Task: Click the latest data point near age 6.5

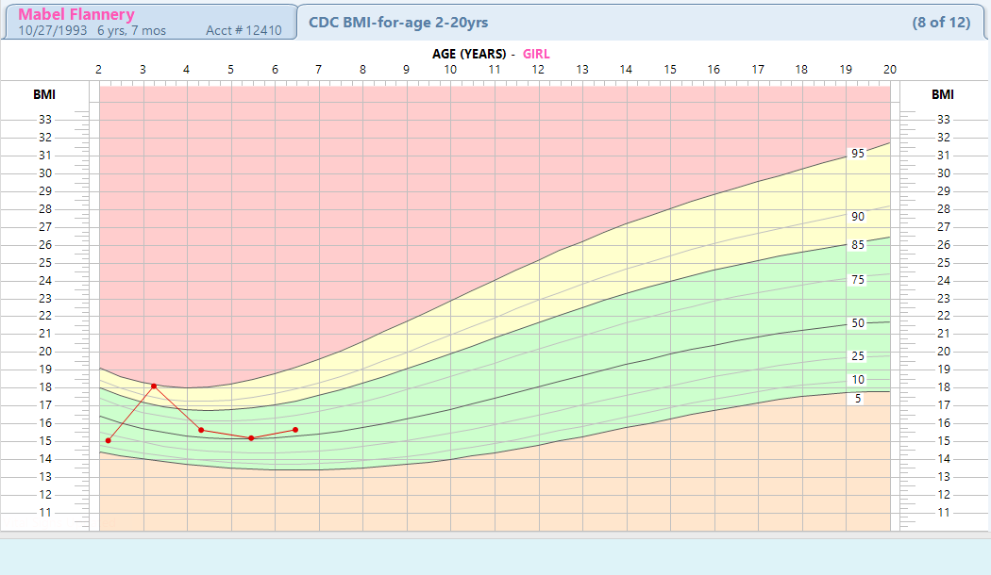Action: (x=295, y=430)
